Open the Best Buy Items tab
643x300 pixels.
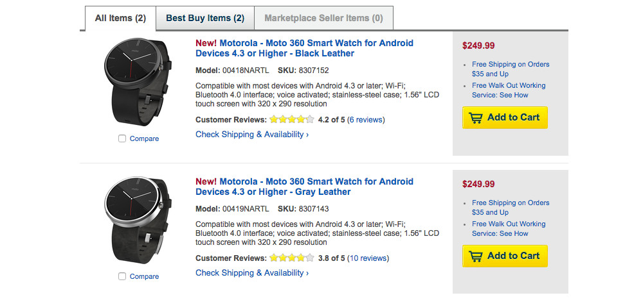point(205,18)
